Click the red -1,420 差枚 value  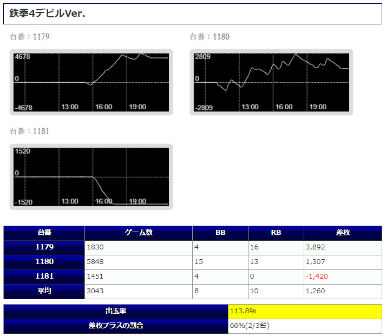pos(317,276)
